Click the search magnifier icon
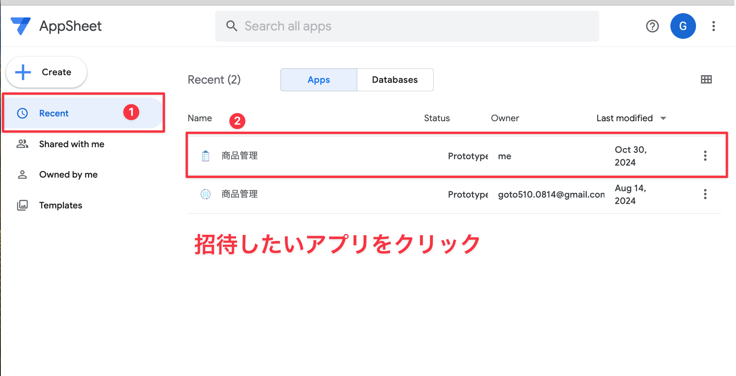This screenshot has height=376, width=736. [x=232, y=26]
